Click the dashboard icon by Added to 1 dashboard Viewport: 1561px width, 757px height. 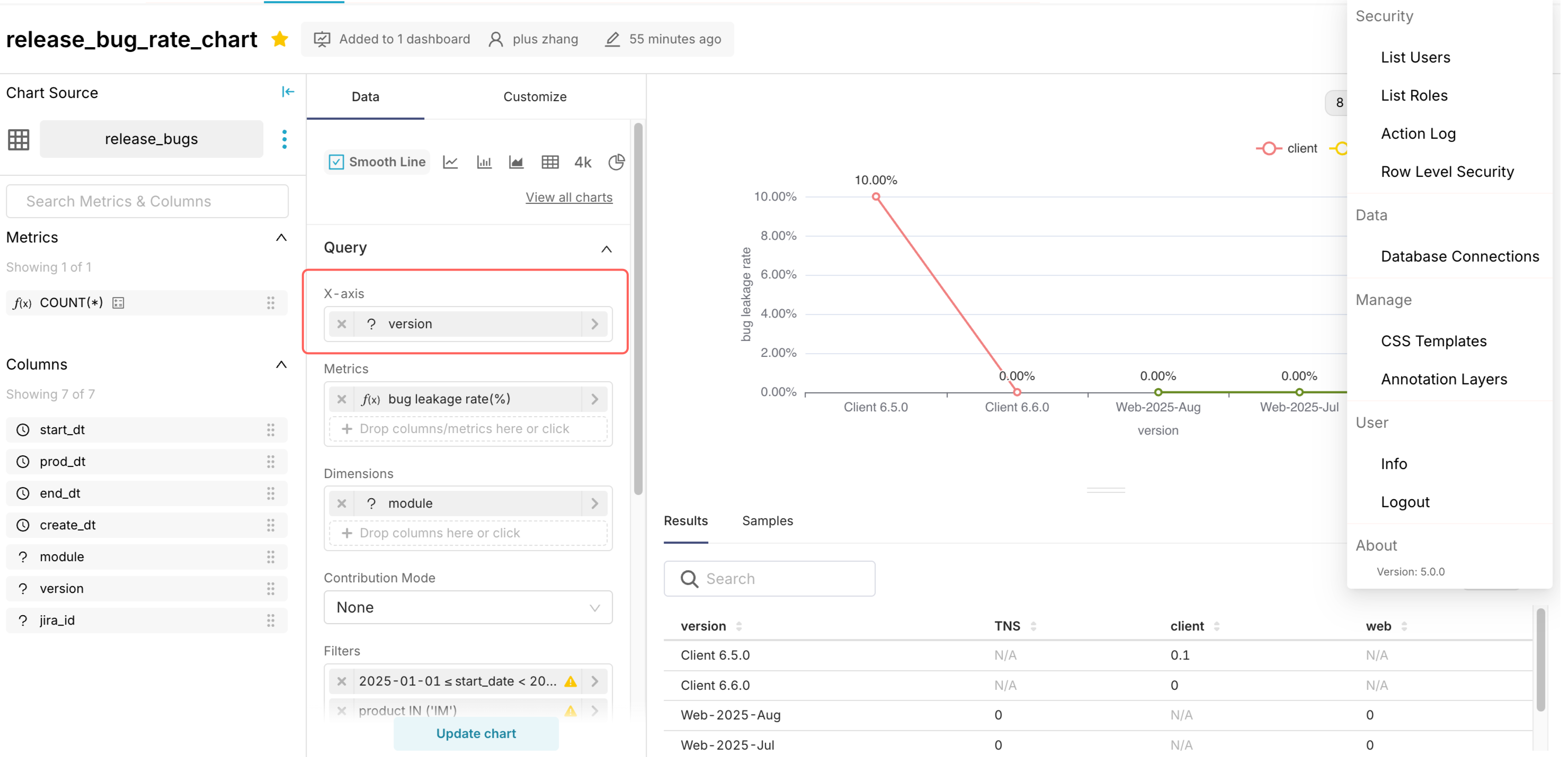[x=322, y=39]
